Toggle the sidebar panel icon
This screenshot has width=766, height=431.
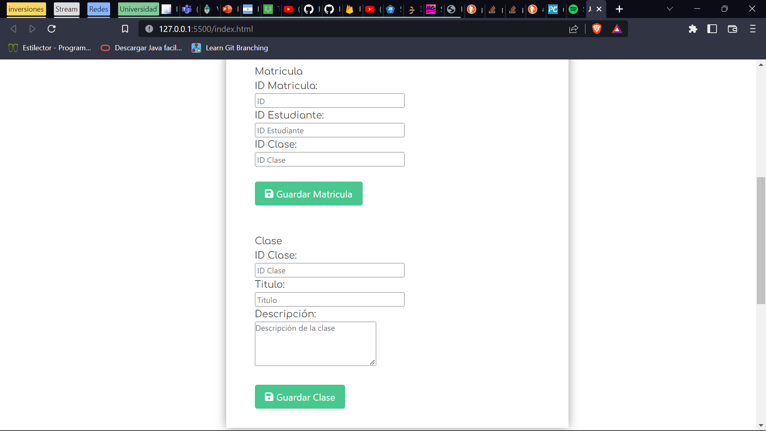point(712,29)
